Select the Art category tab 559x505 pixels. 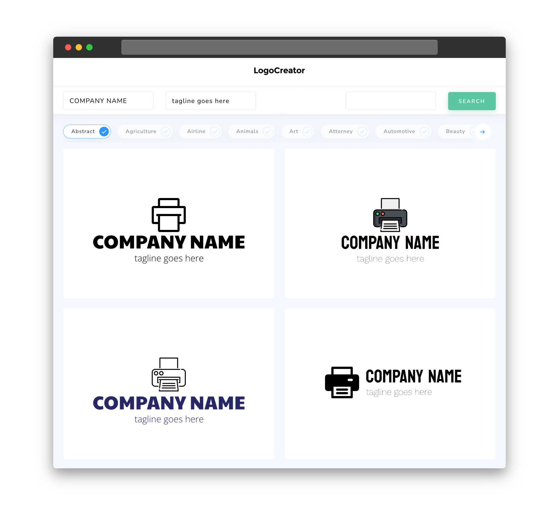tap(298, 131)
